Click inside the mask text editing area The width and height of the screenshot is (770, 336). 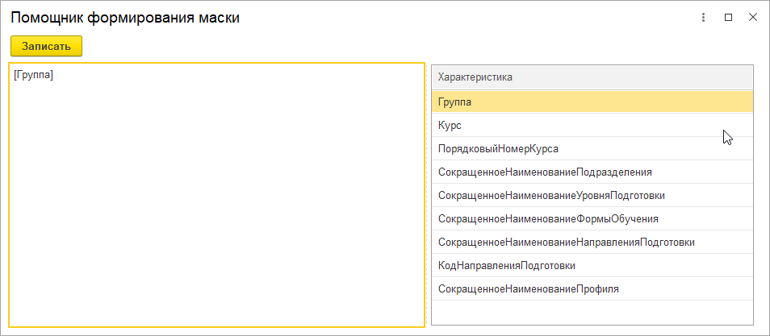[216, 195]
